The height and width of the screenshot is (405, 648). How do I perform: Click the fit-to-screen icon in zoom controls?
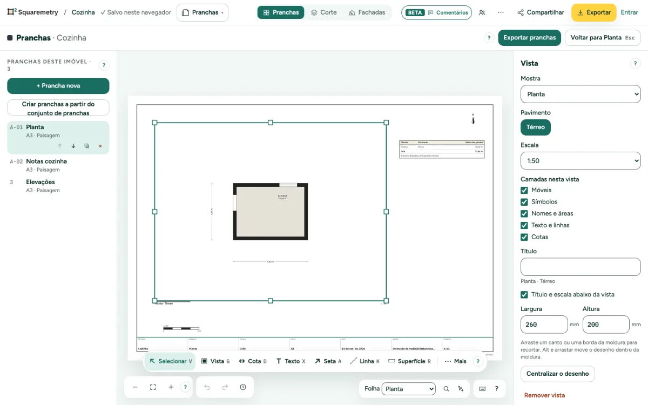tap(153, 387)
